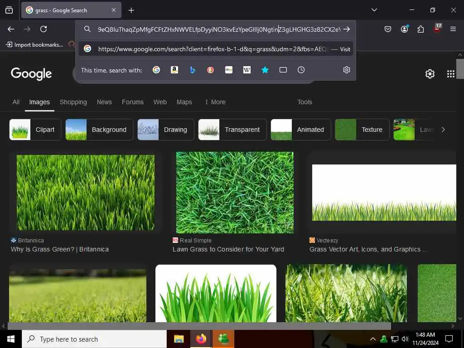Screen dimensions: 464x348
Task: Click Import bookmarks toolbar item
Action: (x=34, y=45)
